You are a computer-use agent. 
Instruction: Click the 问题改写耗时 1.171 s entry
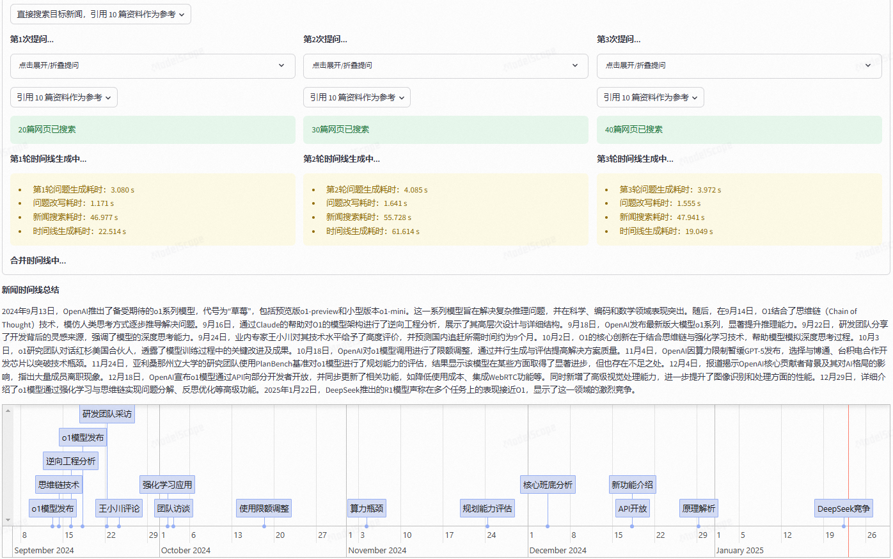[x=74, y=203]
